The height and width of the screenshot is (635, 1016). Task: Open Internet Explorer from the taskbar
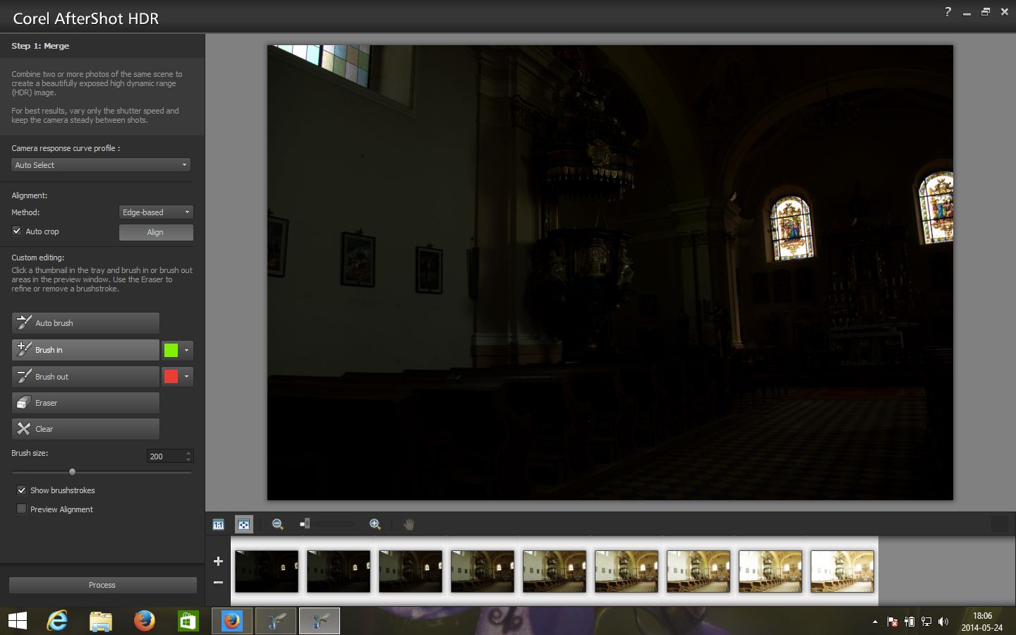point(57,621)
